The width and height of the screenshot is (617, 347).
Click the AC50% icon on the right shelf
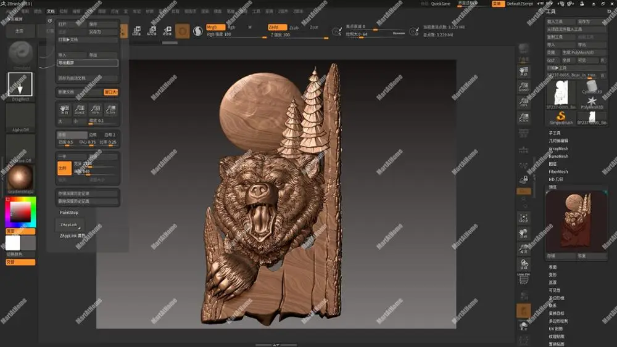point(524,118)
